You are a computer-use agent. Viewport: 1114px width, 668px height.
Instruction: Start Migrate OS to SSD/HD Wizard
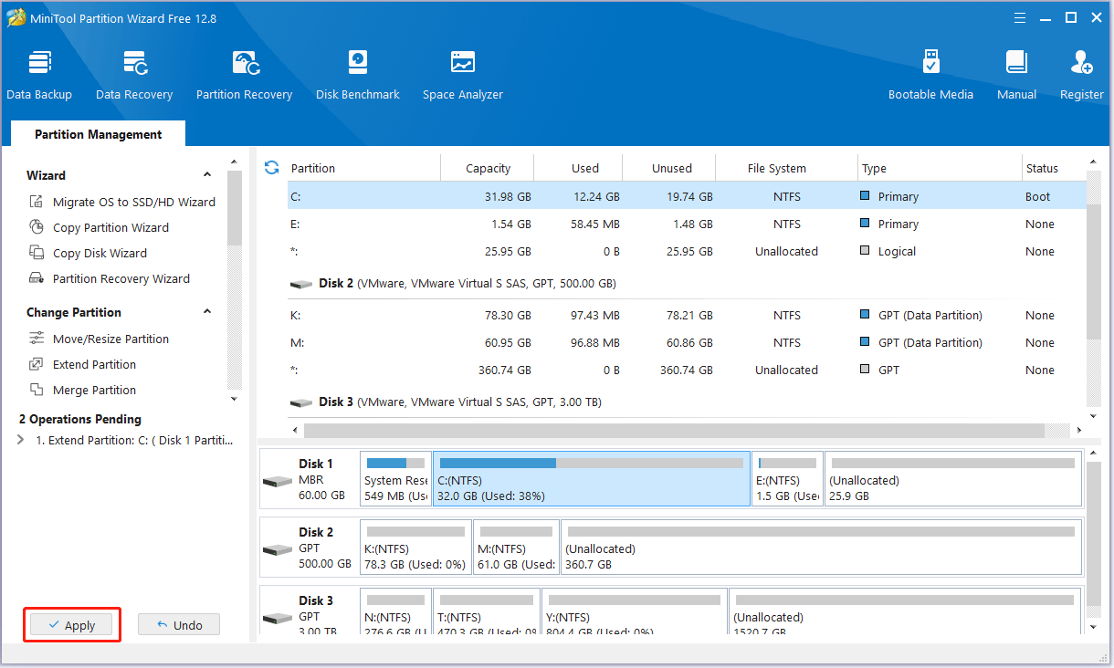(133, 202)
